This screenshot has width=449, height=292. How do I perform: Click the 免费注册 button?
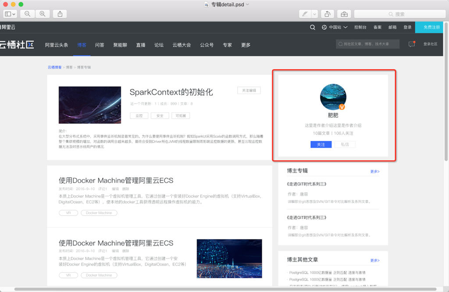click(x=431, y=27)
